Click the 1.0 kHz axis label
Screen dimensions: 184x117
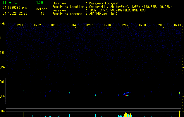point(2,53)
